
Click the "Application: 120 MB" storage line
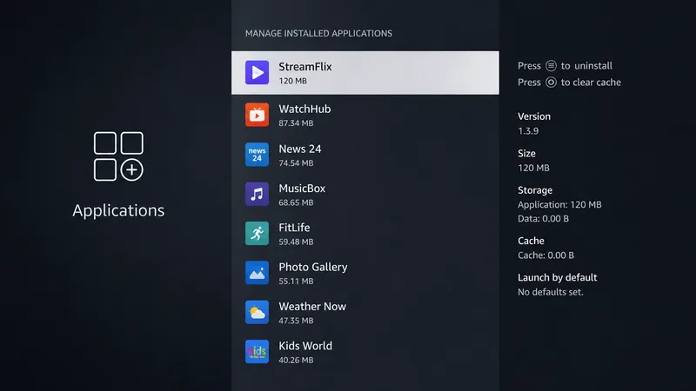click(x=559, y=205)
